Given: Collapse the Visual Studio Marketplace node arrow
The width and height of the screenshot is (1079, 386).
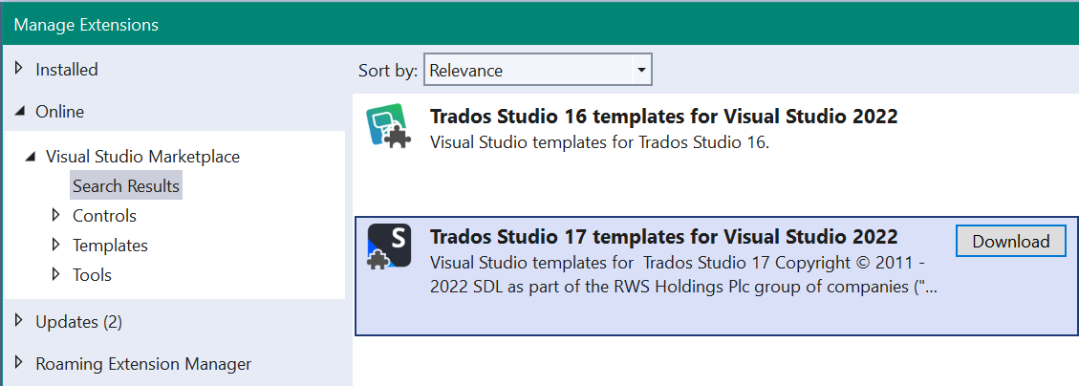Looking at the screenshot, I should click(30, 157).
